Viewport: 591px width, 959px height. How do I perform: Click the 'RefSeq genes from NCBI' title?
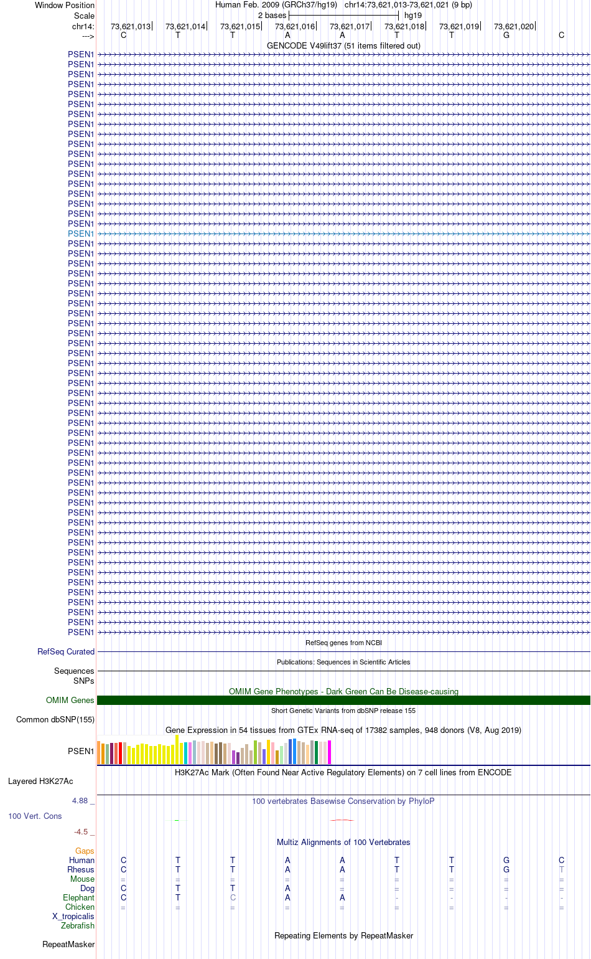pyautogui.click(x=343, y=643)
